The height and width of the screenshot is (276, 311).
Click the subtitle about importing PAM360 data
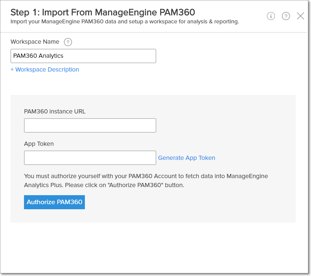[124, 22]
